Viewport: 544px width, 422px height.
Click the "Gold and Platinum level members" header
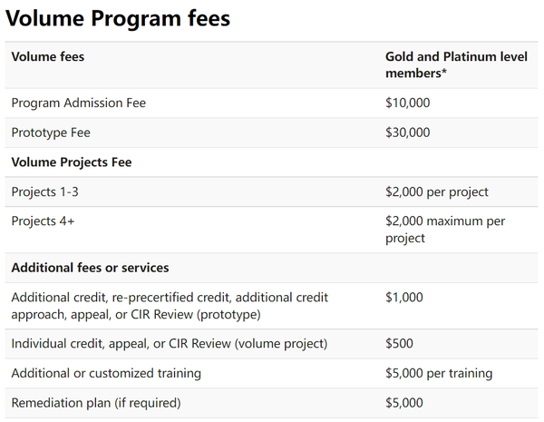(x=456, y=64)
